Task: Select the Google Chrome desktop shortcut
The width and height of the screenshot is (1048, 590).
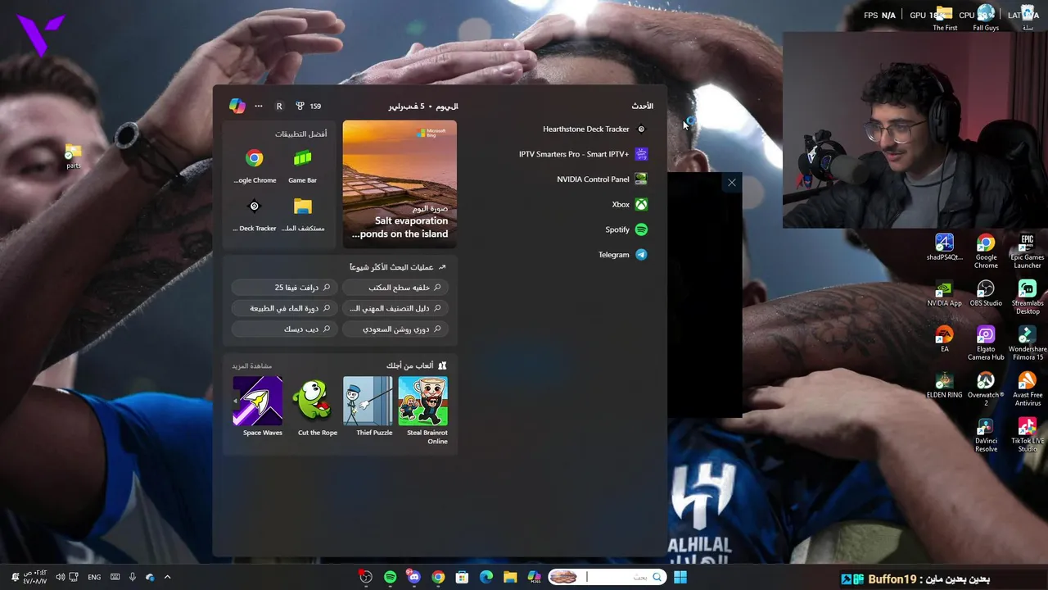Action: pos(986,251)
